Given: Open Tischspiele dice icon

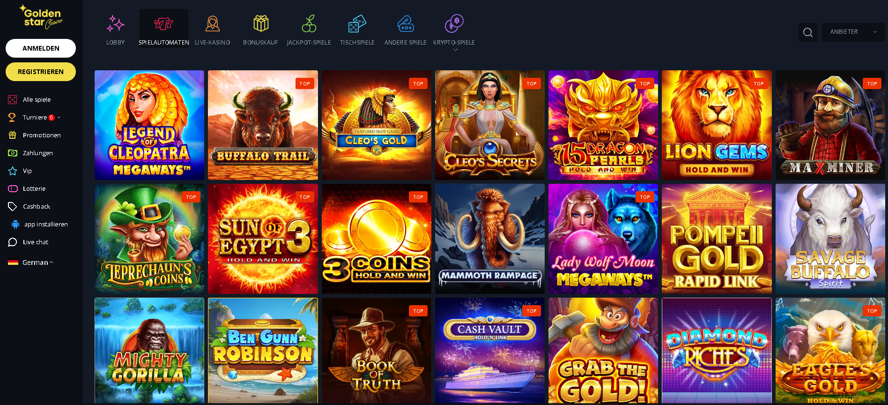Looking at the screenshot, I should [357, 23].
